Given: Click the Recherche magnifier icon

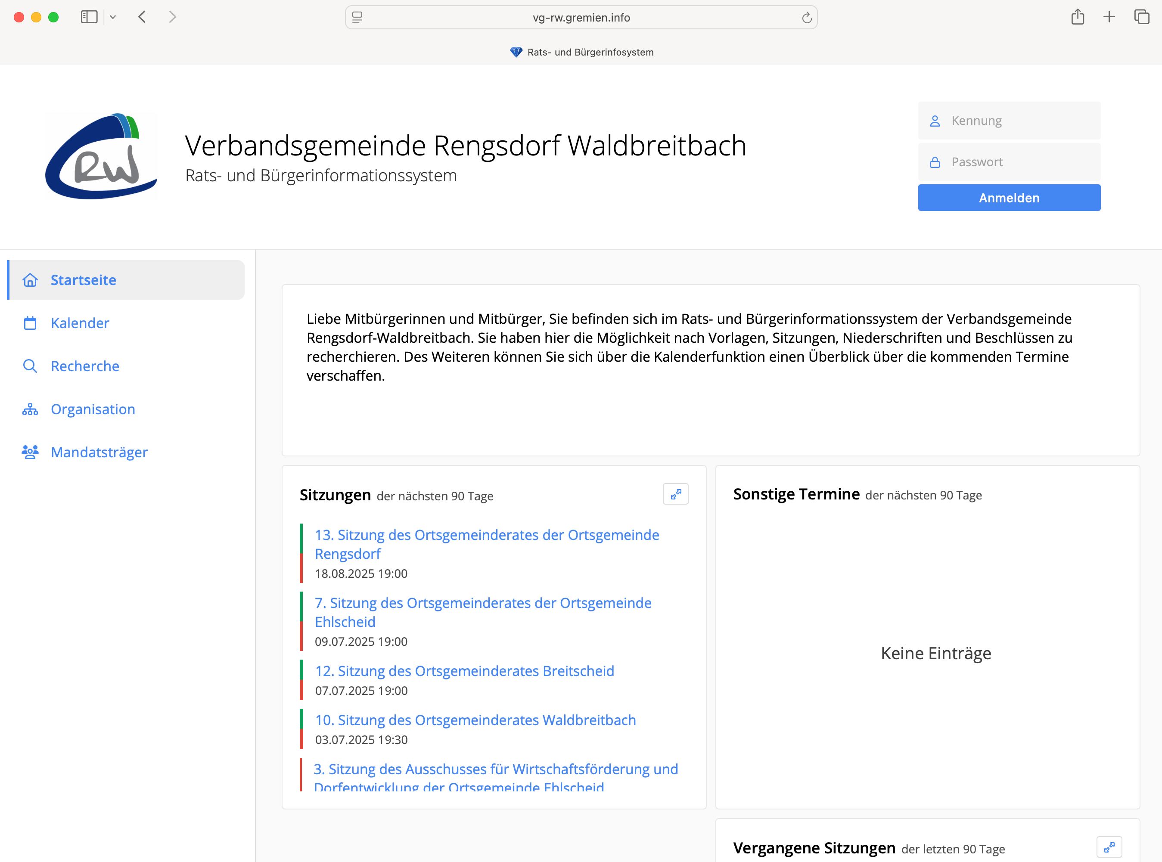Looking at the screenshot, I should coord(30,366).
